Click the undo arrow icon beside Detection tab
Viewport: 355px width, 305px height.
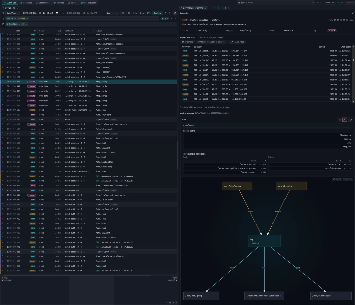pyautogui.click(x=229, y=8)
